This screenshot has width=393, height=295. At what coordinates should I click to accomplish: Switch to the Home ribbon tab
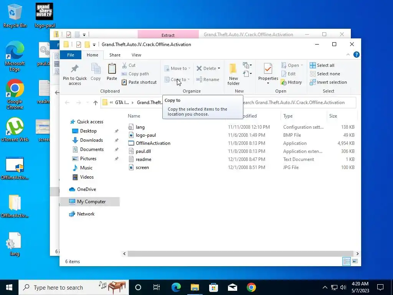[x=92, y=55]
